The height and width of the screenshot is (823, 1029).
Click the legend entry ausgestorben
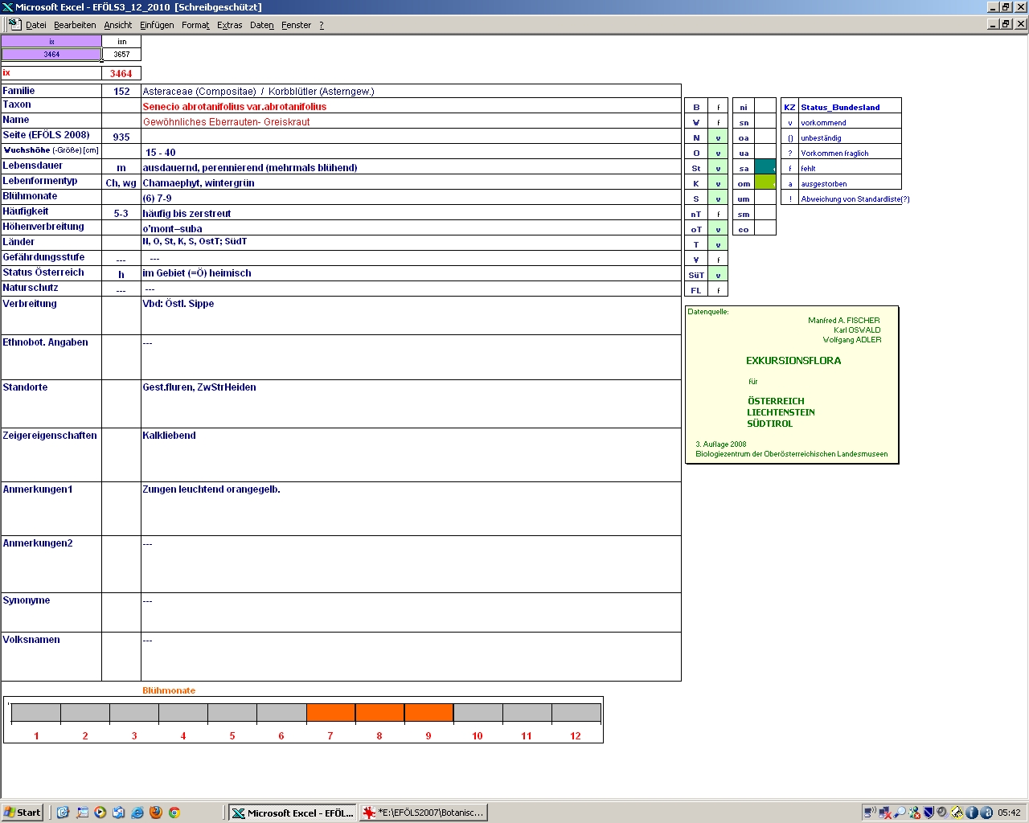824,183
